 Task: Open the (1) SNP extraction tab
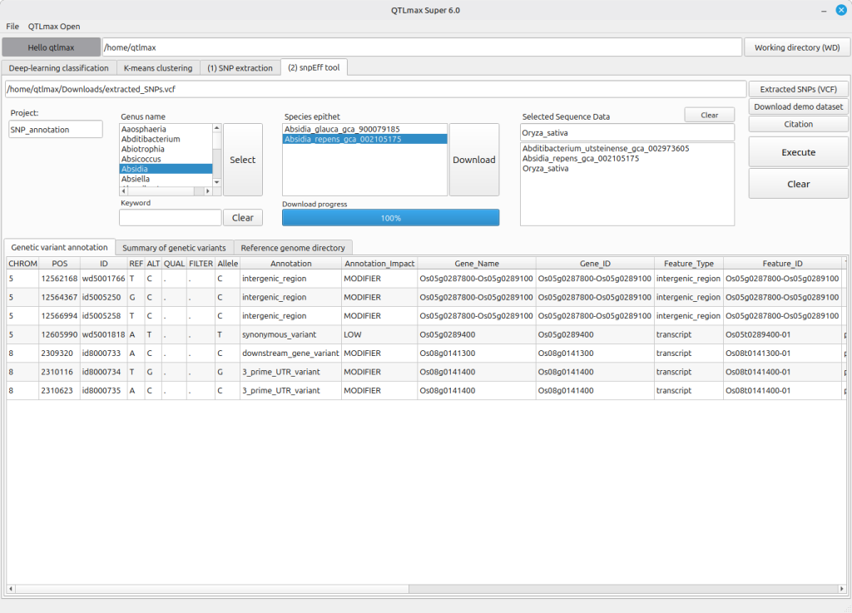tap(240, 68)
